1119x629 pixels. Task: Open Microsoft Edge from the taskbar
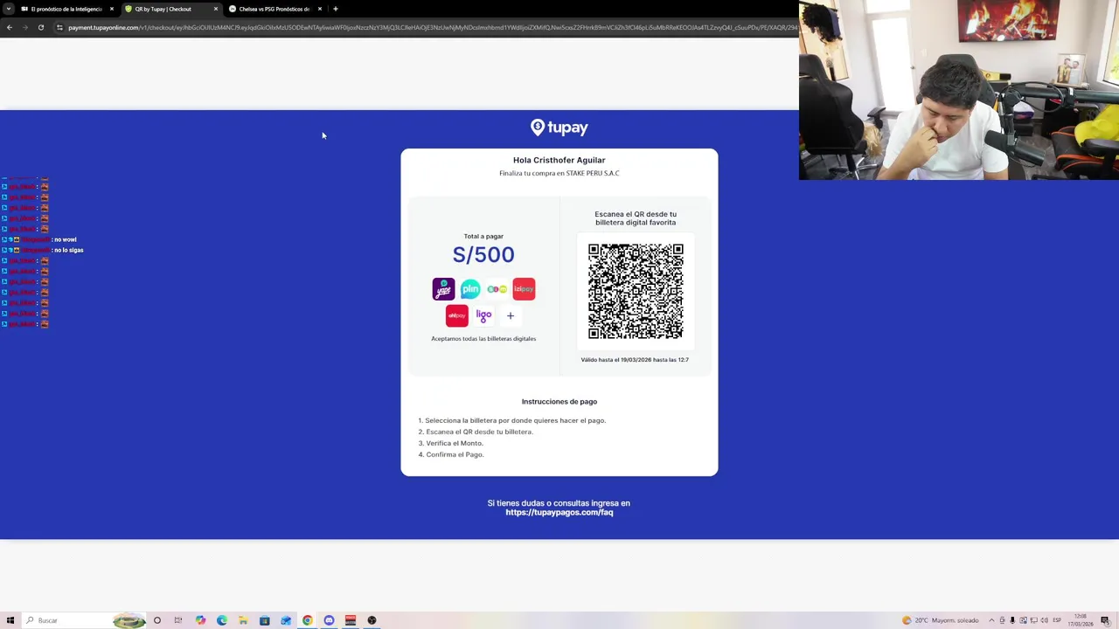(221, 620)
